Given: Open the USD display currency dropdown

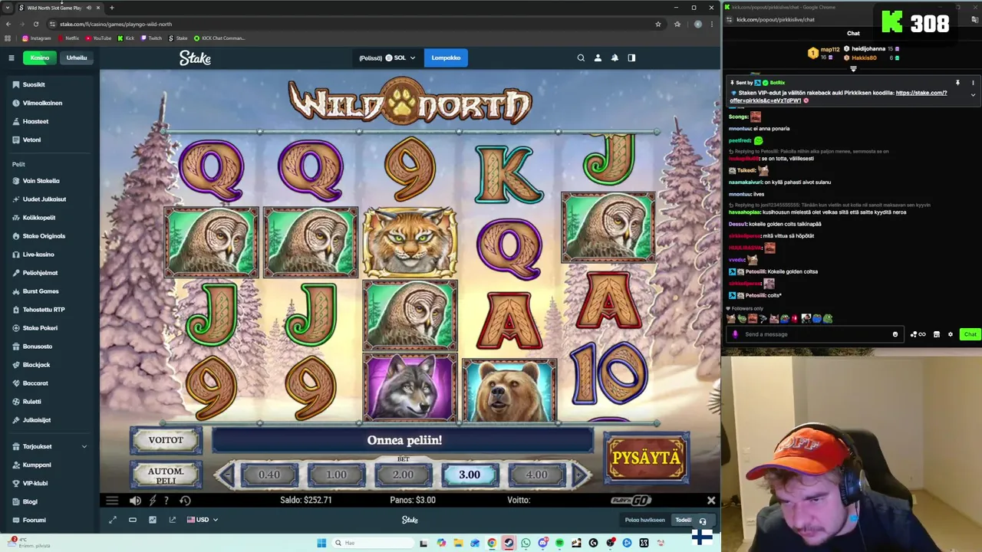Looking at the screenshot, I should pos(203,520).
